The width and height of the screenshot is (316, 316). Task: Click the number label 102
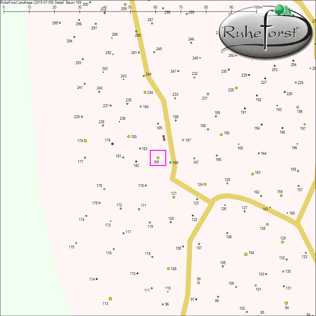point(242,308)
